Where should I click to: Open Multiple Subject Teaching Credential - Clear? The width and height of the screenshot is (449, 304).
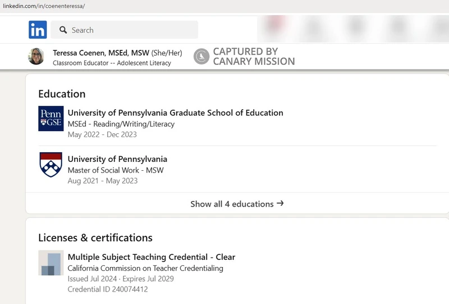pyautogui.click(x=151, y=257)
